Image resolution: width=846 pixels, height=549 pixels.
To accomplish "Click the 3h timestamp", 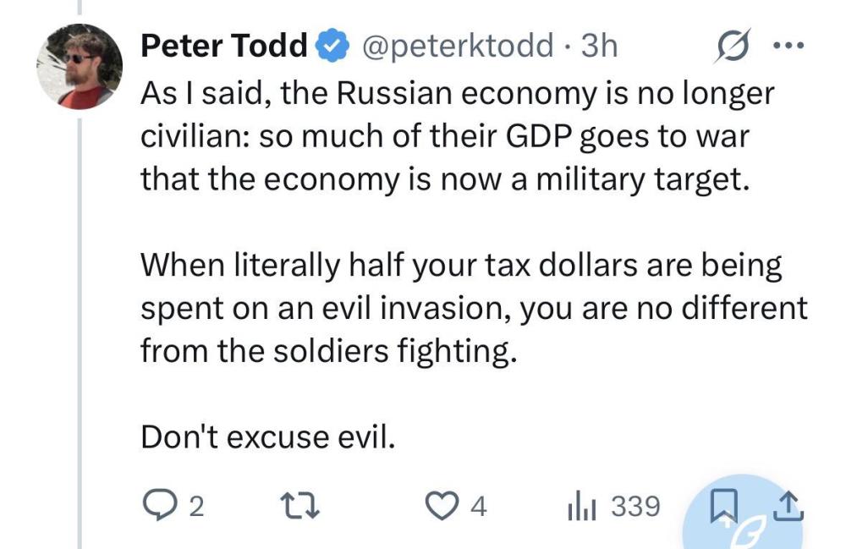I will (x=597, y=46).
